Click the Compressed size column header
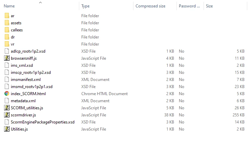This screenshot has height=141, width=252. (150, 6)
